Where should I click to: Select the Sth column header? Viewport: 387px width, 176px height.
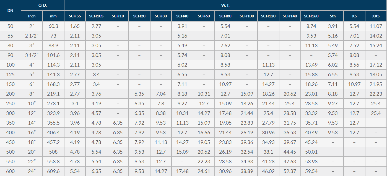tap(333, 16)
